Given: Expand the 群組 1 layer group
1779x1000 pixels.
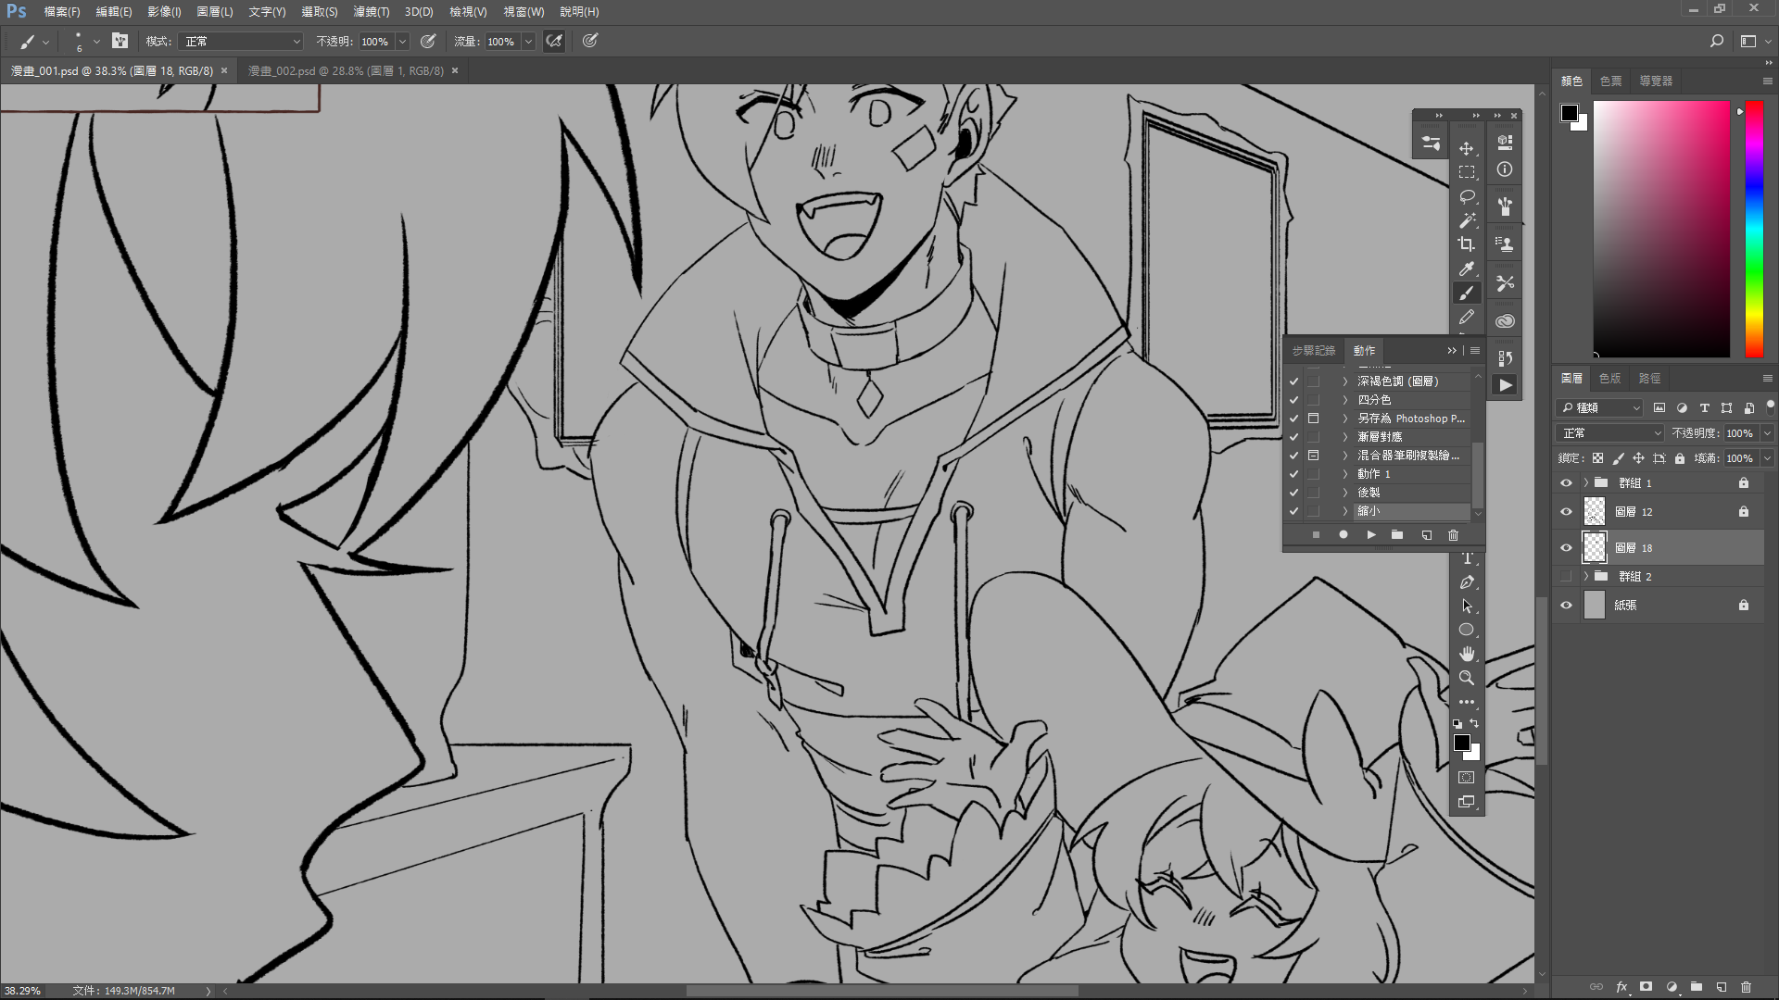Looking at the screenshot, I should 1586,483.
